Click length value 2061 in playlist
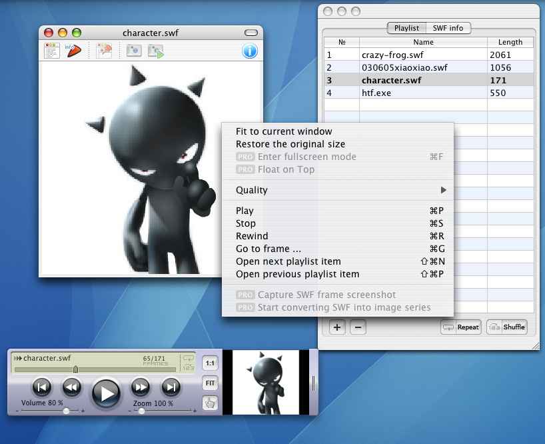This screenshot has width=545, height=444. coord(500,55)
